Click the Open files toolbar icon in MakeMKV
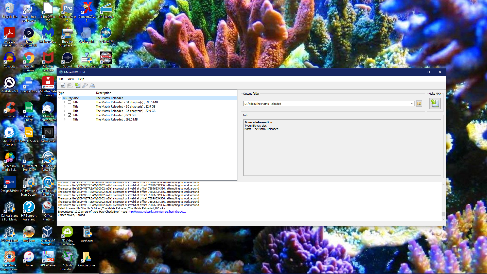The image size is (487, 274). [70, 85]
